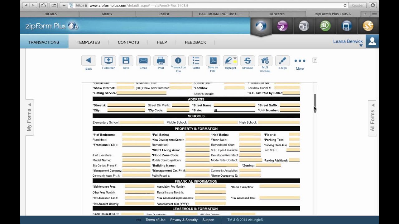This screenshot has width=399, height=224.
Task: Click the zipForm Plus logo
Action: coord(52,26)
